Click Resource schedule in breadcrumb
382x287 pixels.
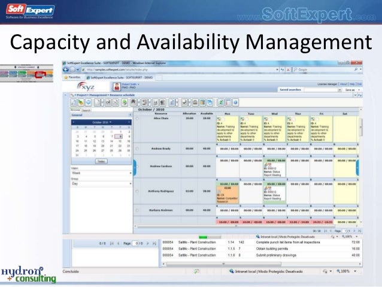click(122, 95)
